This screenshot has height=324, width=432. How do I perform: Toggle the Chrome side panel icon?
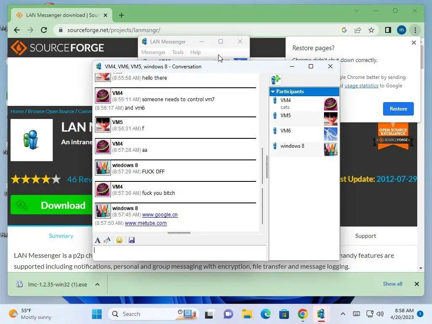click(x=388, y=30)
